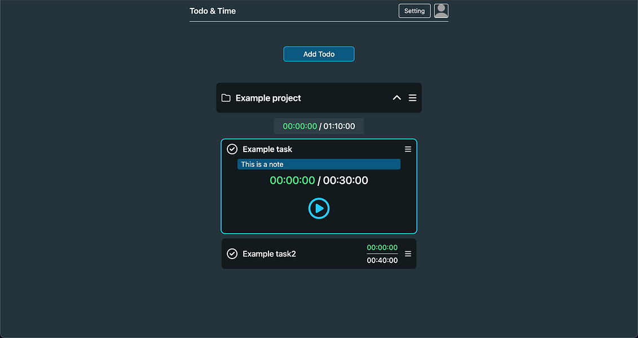Click the project total time 01:10:00

[340, 126]
